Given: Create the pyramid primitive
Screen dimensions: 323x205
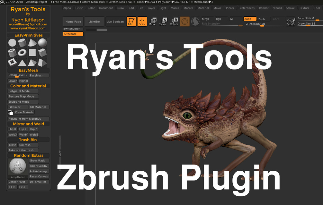Looking at the screenshot, I should pyautogui.click(x=32, y=63).
